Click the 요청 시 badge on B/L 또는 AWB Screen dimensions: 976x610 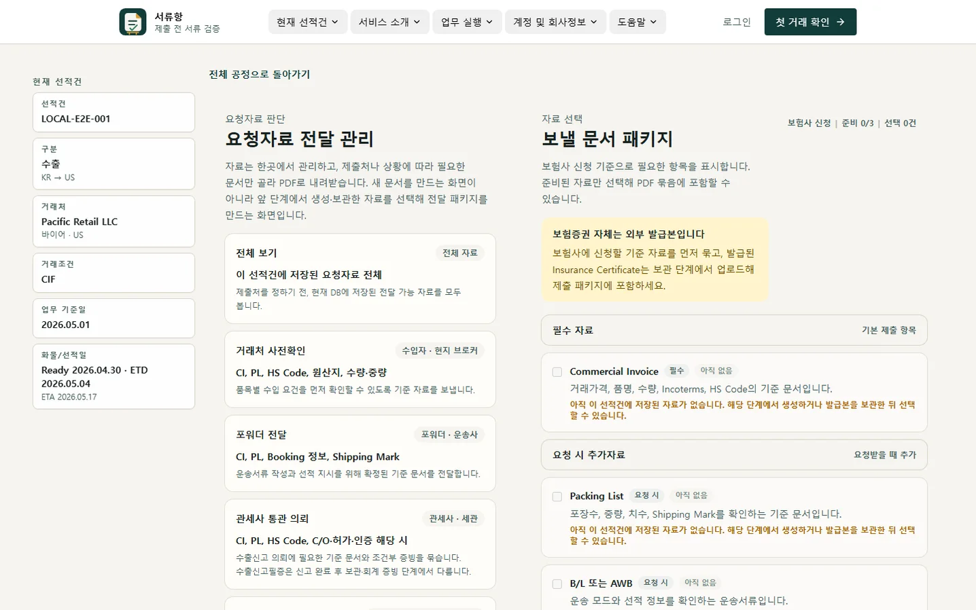click(x=656, y=583)
